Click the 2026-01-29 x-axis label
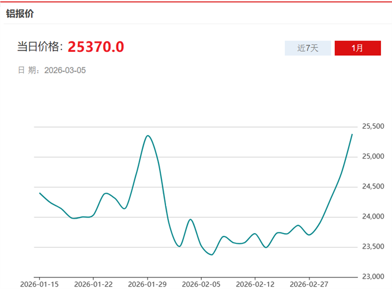This screenshot has width=392, height=289. tap(148, 284)
